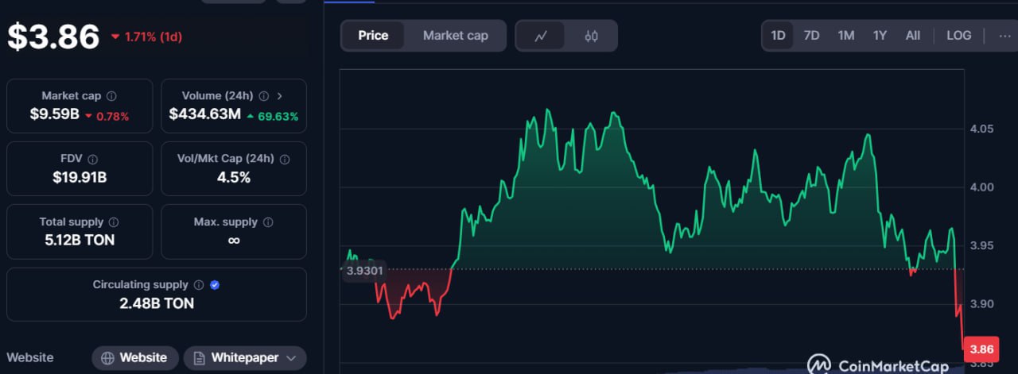The width and height of the screenshot is (1018, 374).
Task: Select the Market cap chart toggle
Action: coord(456,36)
